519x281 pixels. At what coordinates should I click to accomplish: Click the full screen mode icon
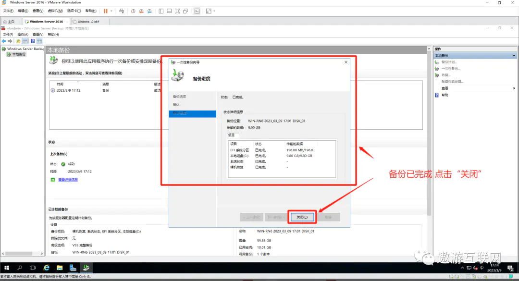[177, 11]
